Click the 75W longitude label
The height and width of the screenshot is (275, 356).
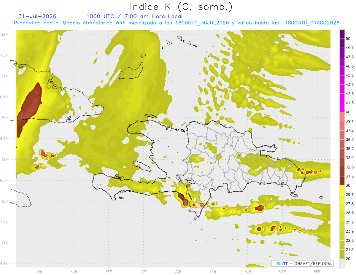pyautogui.click(x=74, y=271)
